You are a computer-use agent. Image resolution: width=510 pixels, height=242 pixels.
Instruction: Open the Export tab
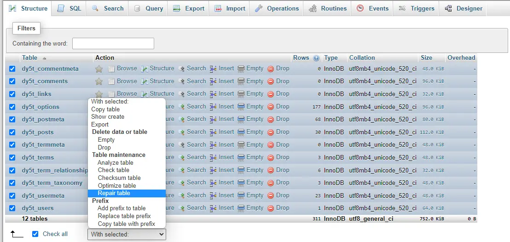190,8
